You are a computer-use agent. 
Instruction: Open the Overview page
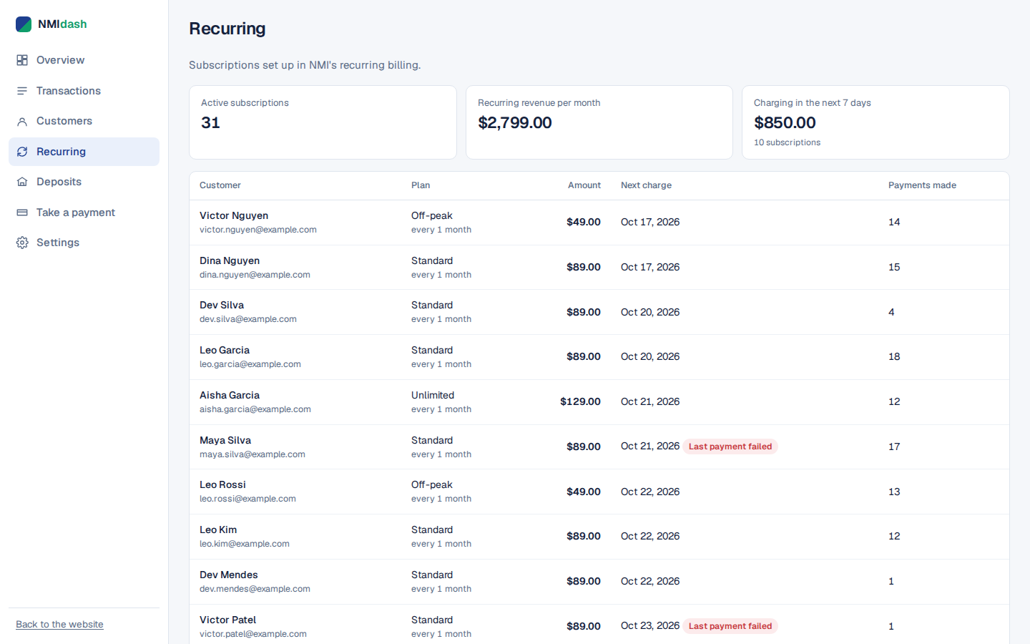coord(84,60)
